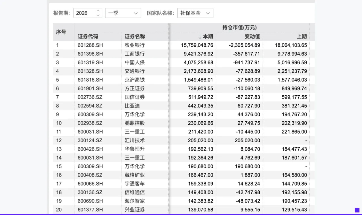Click current value 239,143.20

[201, 114]
